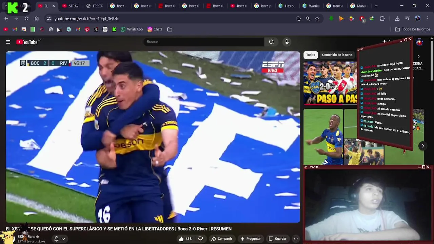The image size is (434, 244).
Task: Toggle the channel notification bell
Action: (57, 239)
